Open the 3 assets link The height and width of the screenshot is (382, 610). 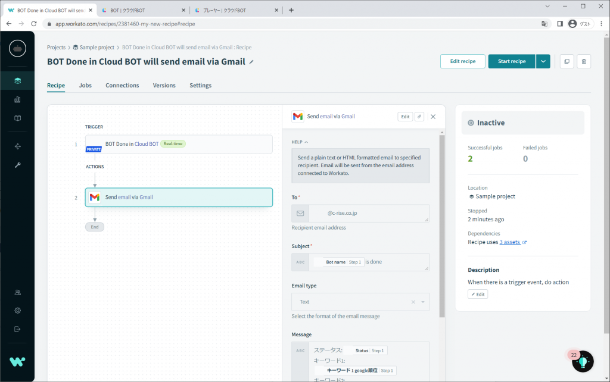pyautogui.click(x=510, y=242)
